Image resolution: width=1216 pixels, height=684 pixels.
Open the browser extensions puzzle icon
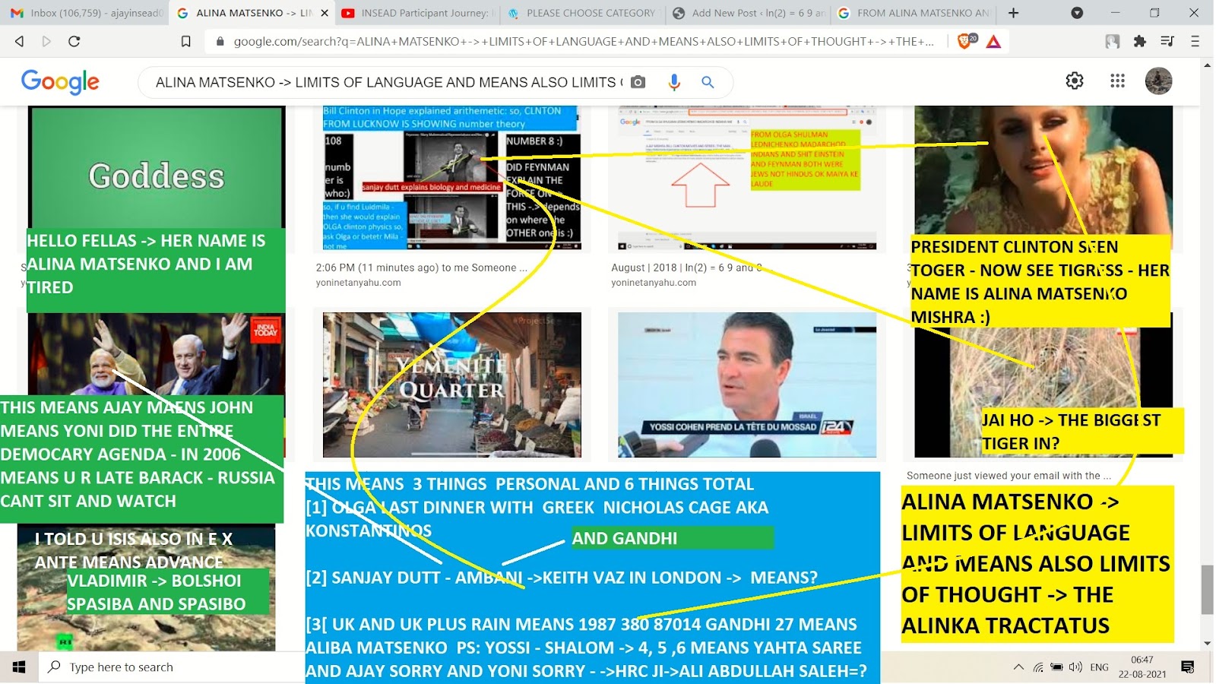click(x=1139, y=42)
